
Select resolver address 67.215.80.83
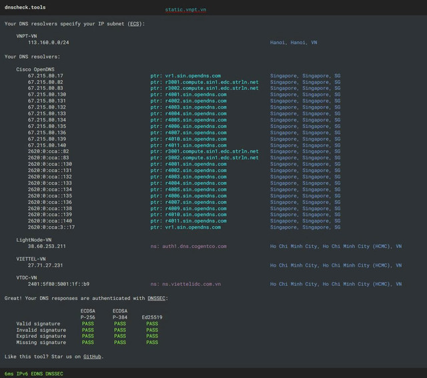[x=45, y=88]
